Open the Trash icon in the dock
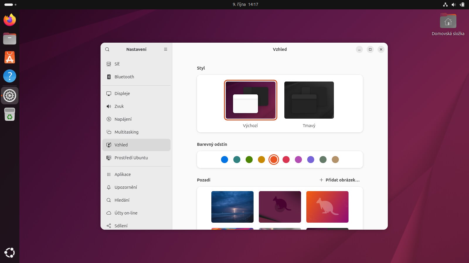The height and width of the screenshot is (263, 469). tap(10, 114)
